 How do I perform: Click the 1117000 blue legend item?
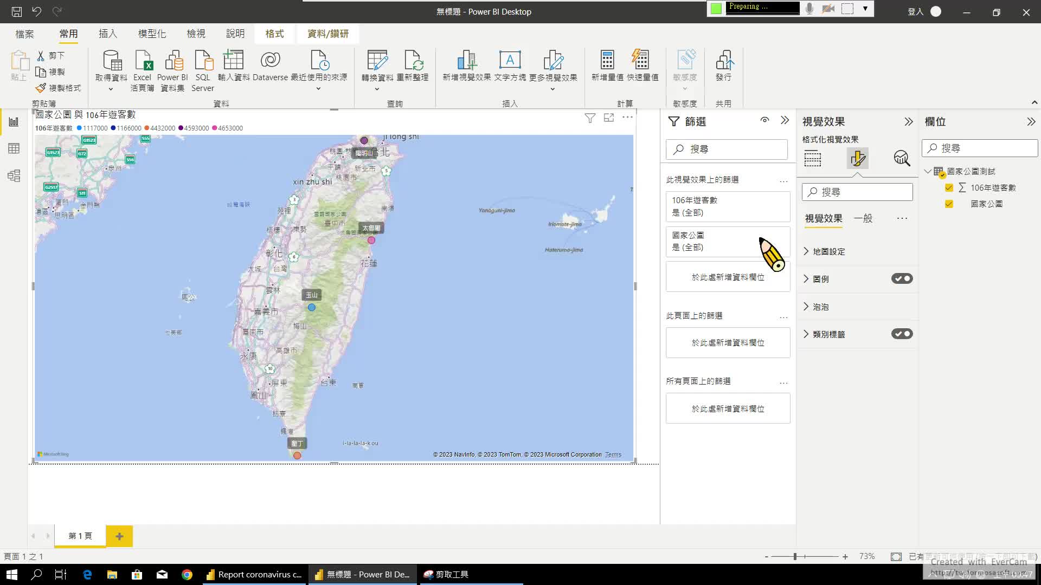point(92,128)
